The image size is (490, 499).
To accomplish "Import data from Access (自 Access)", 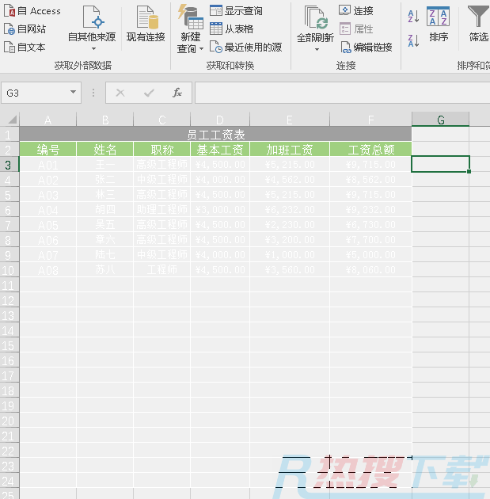I will [32, 11].
